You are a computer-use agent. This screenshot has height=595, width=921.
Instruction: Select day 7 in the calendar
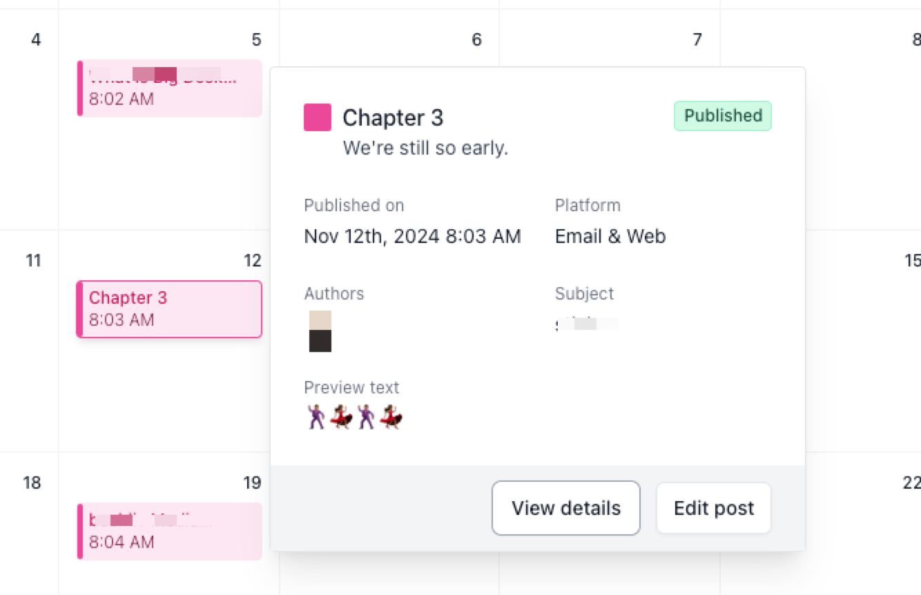point(697,40)
